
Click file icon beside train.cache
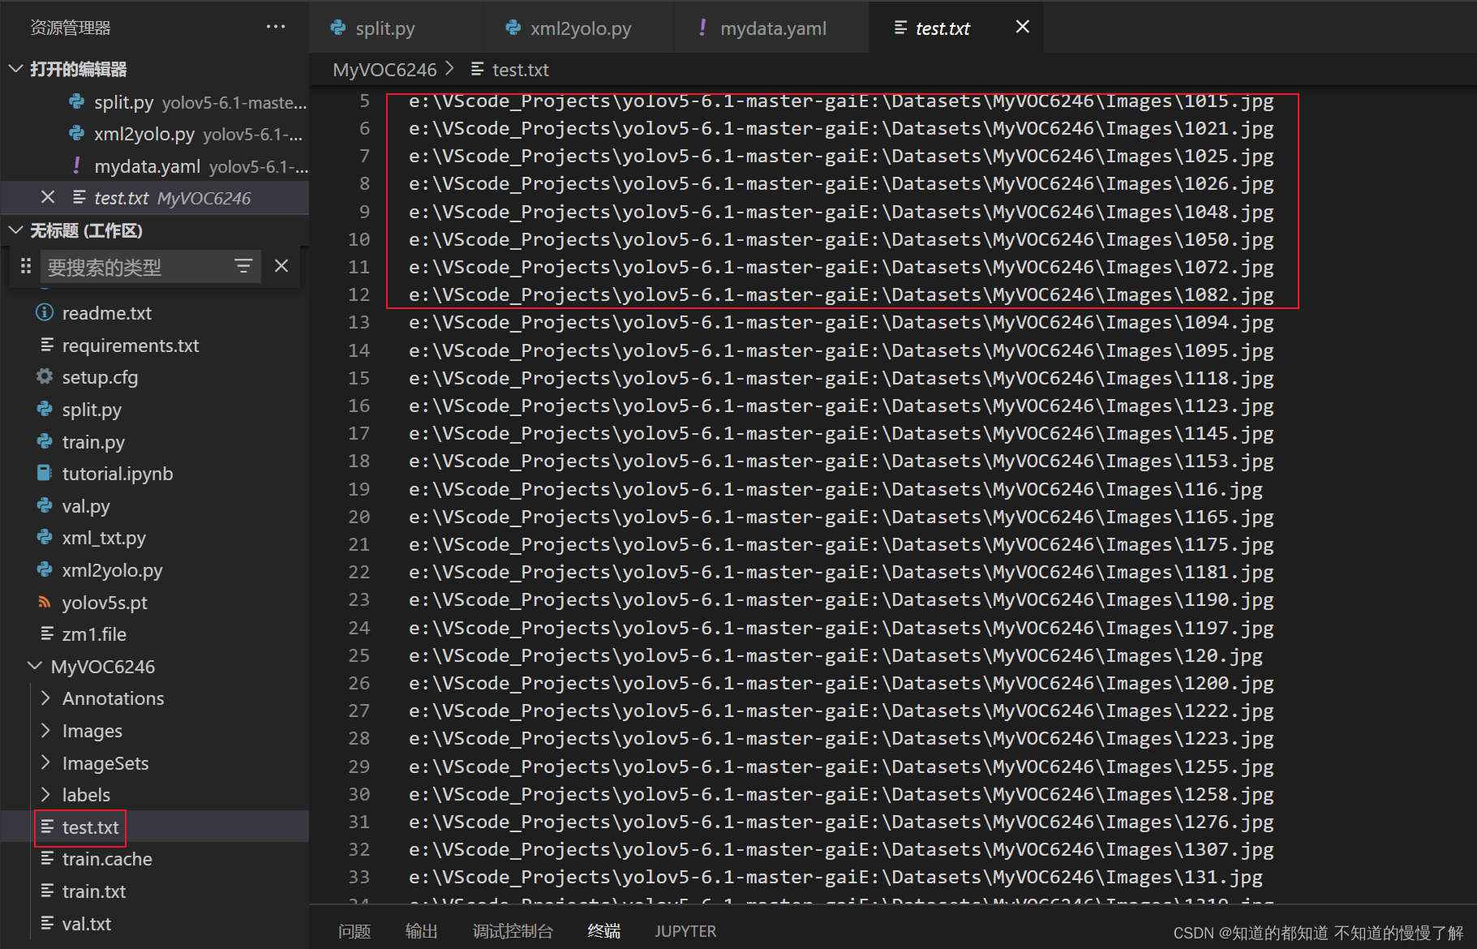pyautogui.click(x=47, y=858)
